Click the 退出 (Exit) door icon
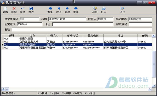This screenshot has height=96, width=157. click(x=122, y=9)
